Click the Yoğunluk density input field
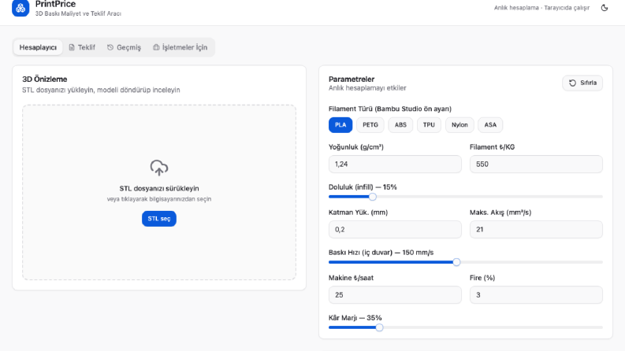Viewport: 625px width, 351px height. click(395, 164)
